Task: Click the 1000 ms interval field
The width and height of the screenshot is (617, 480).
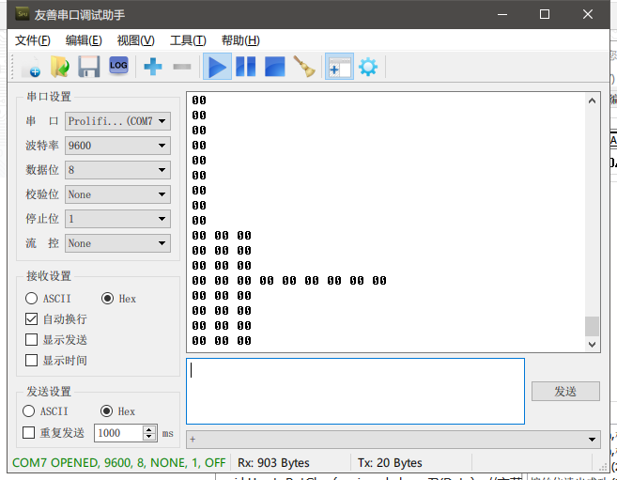Action: [119, 433]
